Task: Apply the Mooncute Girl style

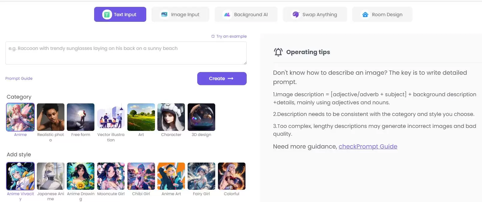Action: point(111,176)
